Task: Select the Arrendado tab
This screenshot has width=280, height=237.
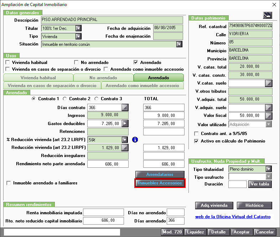Action: click(x=159, y=78)
